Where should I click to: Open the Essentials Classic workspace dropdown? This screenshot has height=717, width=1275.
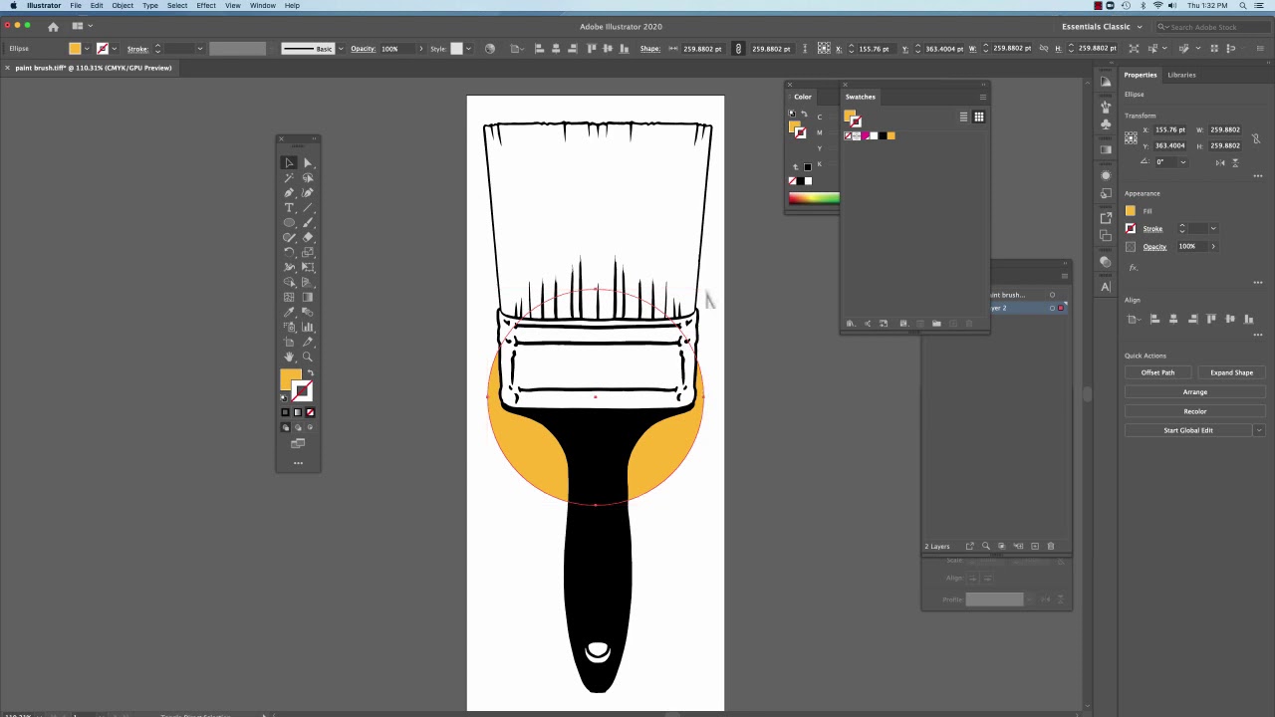tap(1102, 27)
